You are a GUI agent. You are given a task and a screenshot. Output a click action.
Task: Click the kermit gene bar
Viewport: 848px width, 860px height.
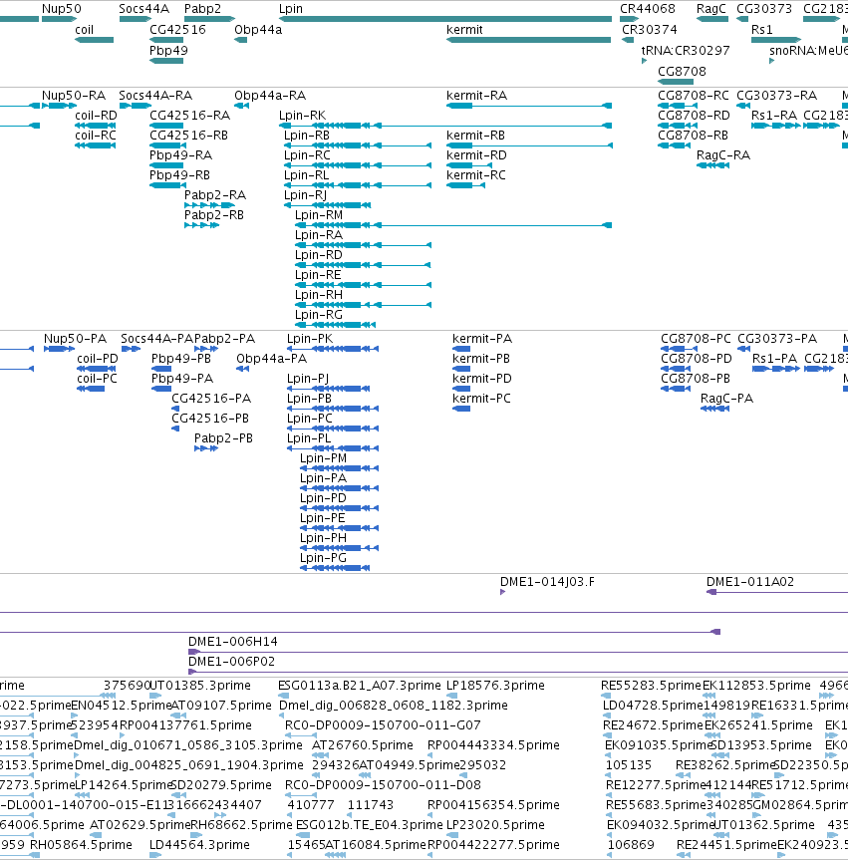529,40
